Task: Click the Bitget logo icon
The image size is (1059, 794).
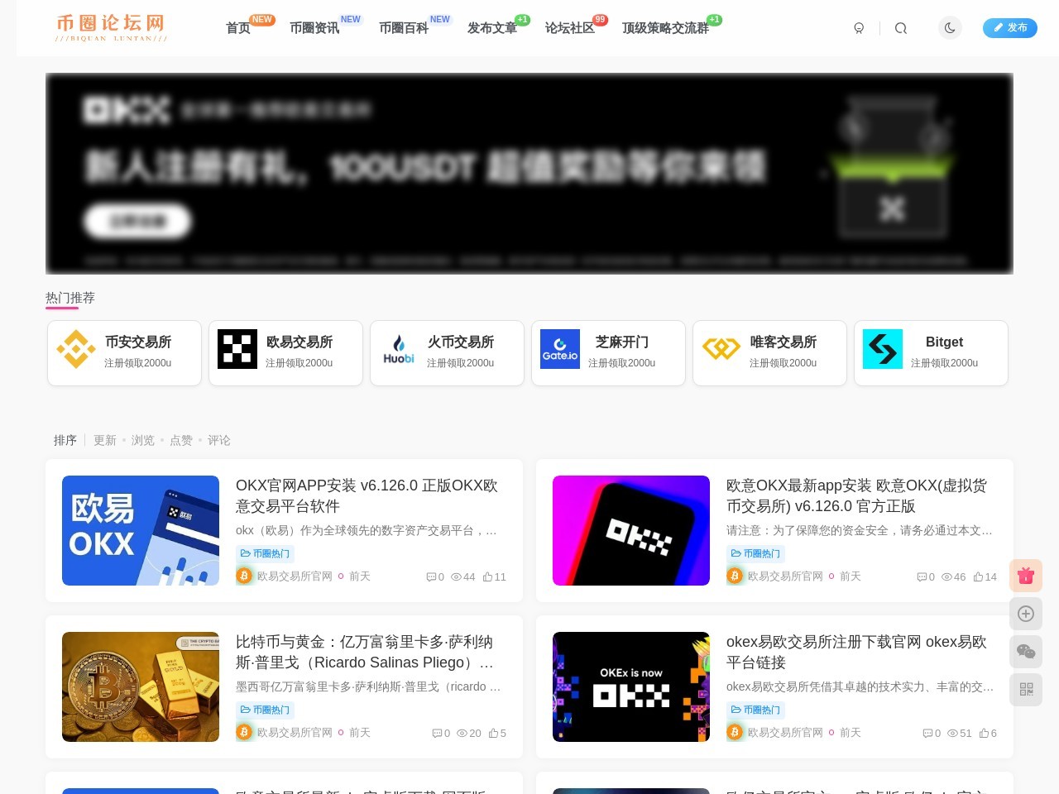Action: (883, 349)
